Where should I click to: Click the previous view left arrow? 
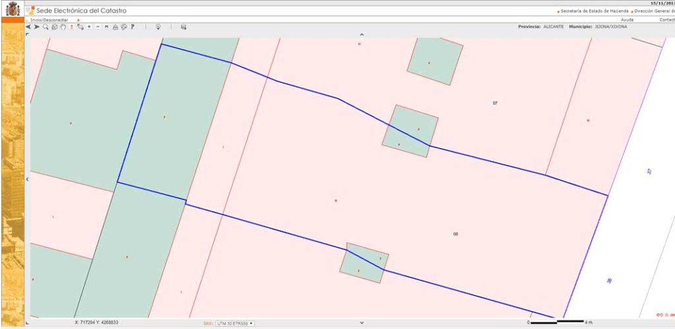pyautogui.click(x=28, y=27)
